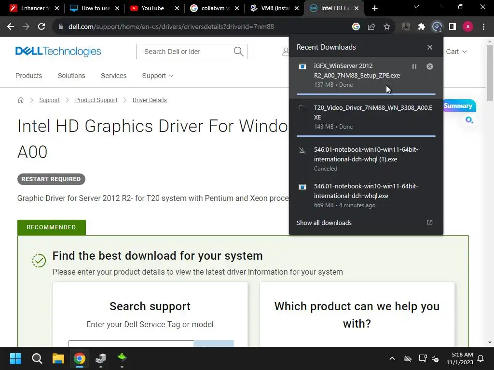The height and width of the screenshot is (370, 494).
Task: Pause the iGFX_WinServer download
Action: [414, 66]
